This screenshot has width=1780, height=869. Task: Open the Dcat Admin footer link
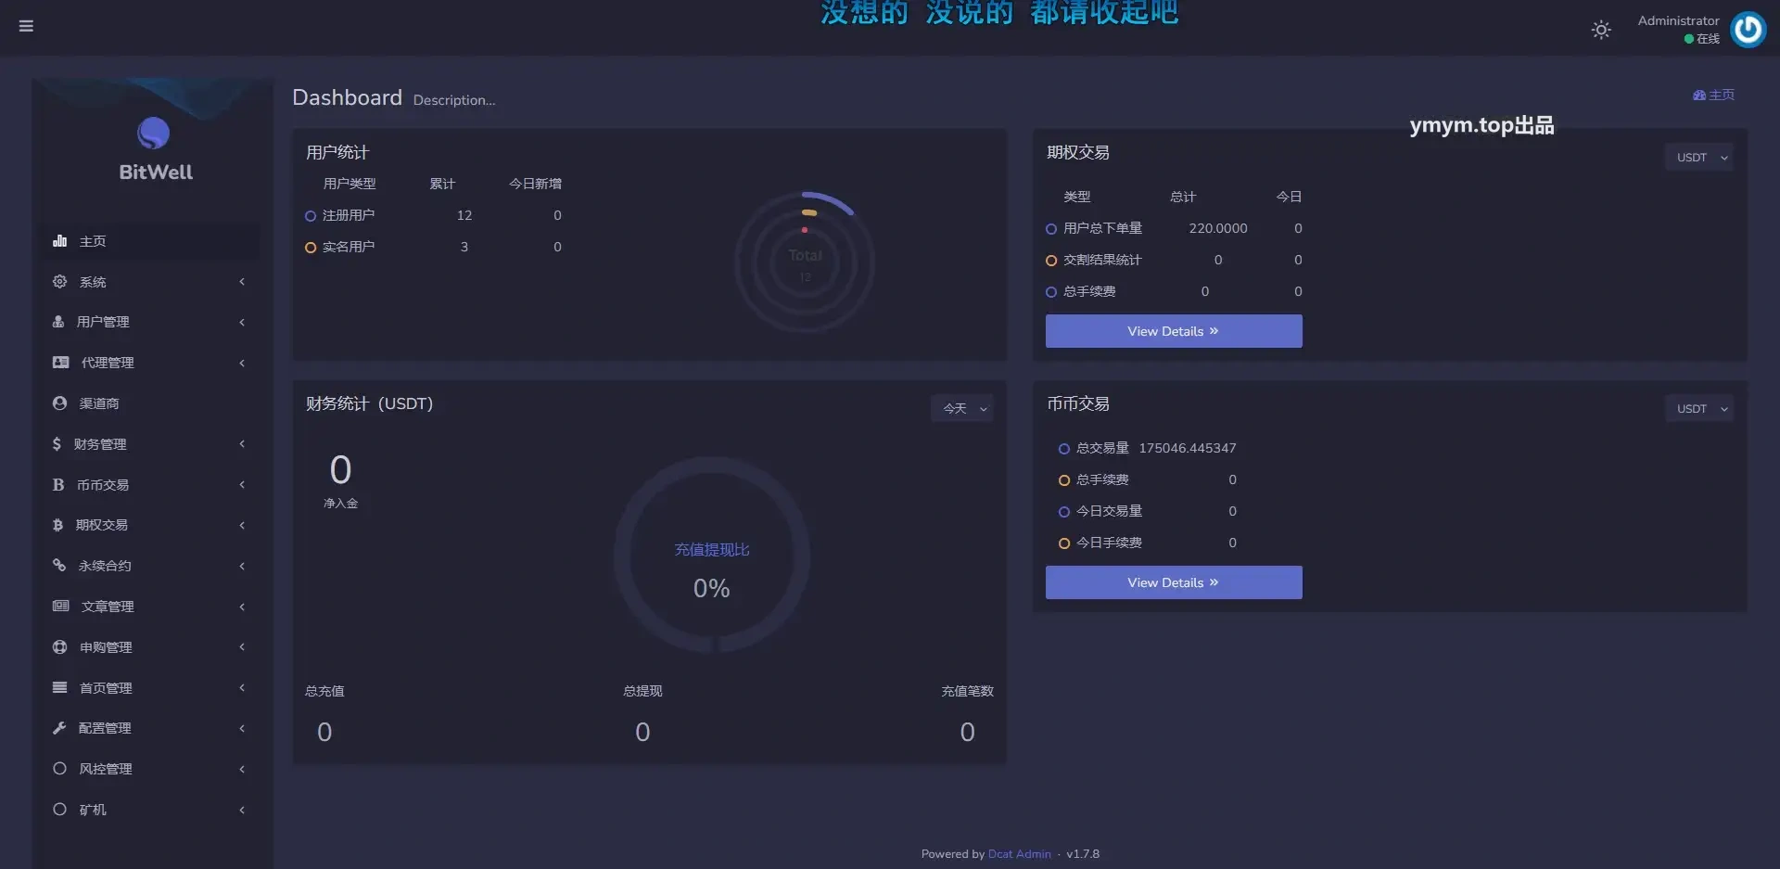[x=1019, y=854]
